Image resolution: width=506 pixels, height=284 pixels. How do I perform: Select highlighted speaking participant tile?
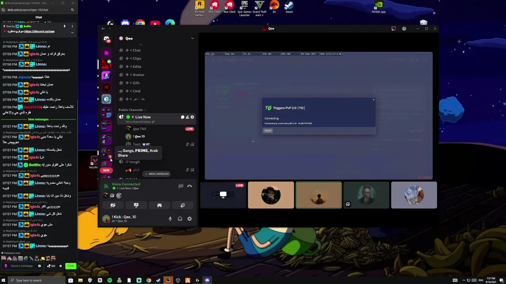tap(319, 195)
